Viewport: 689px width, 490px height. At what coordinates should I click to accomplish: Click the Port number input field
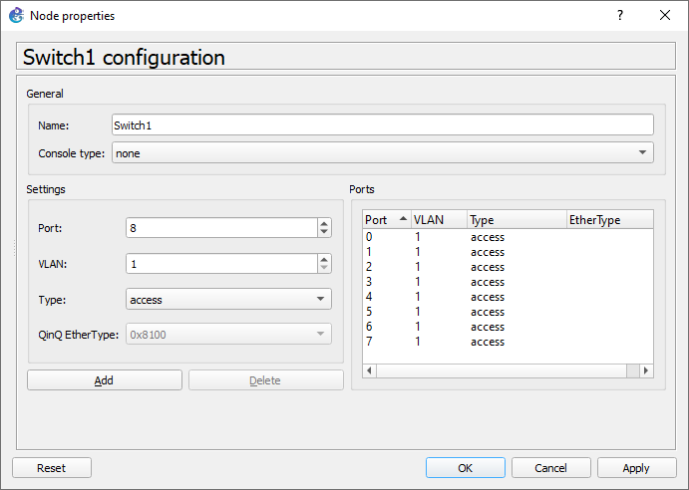221,228
